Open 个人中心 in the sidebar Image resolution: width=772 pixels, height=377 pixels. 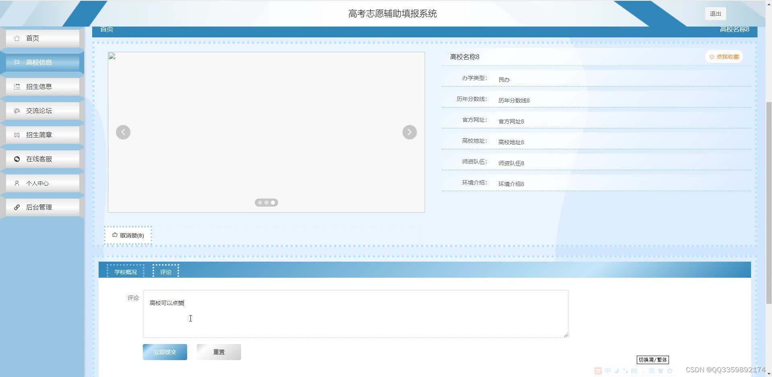coord(43,183)
